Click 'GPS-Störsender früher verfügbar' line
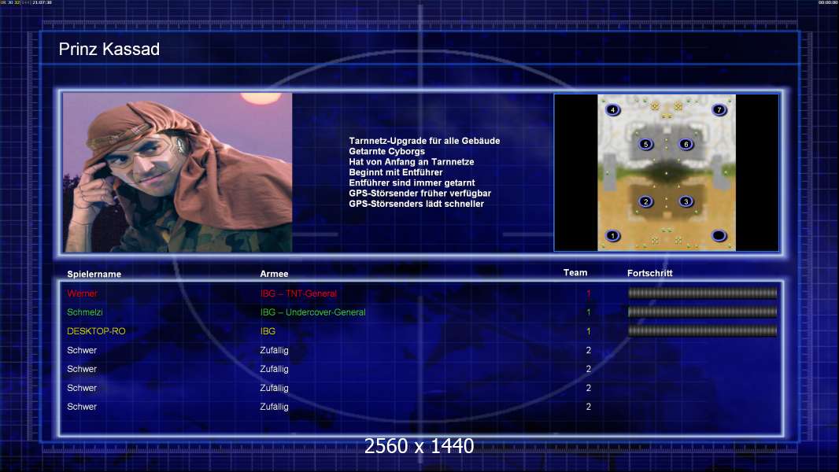Image resolution: width=839 pixels, height=472 pixels. pyautogui.click(x=420, y=193)
